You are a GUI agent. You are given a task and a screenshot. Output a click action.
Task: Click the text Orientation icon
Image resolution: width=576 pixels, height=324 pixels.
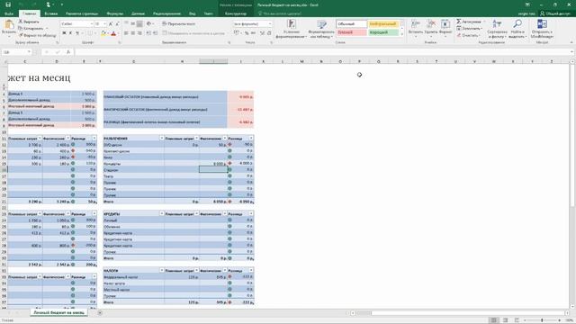149,24
